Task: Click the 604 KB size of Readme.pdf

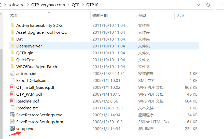Action: pyautogui.click(x=191, y=101)
